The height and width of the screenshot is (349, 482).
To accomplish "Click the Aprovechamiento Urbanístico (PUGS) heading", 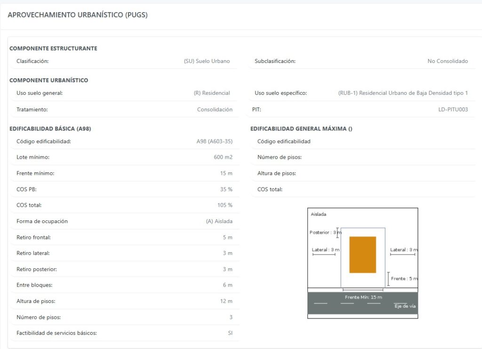I will coord(78,15).
